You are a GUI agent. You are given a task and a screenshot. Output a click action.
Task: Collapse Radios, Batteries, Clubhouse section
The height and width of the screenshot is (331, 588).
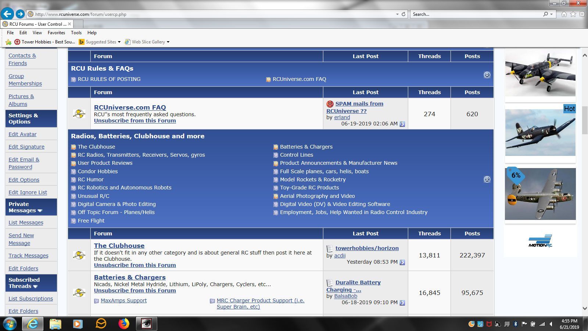click(x=487, y=179)
